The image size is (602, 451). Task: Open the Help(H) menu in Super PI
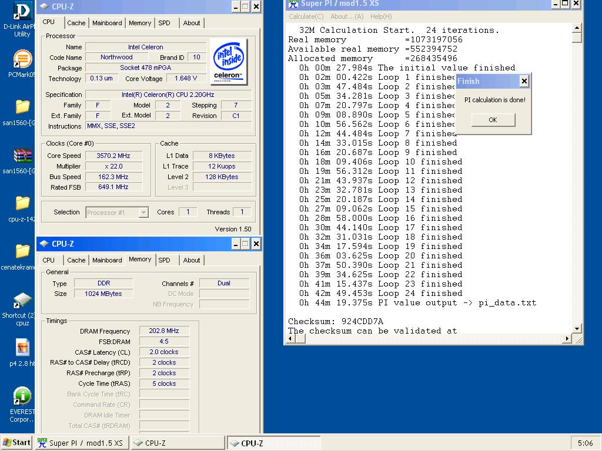(381, 16)
